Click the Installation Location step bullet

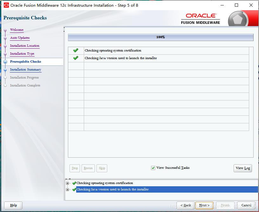coord(5,46)
